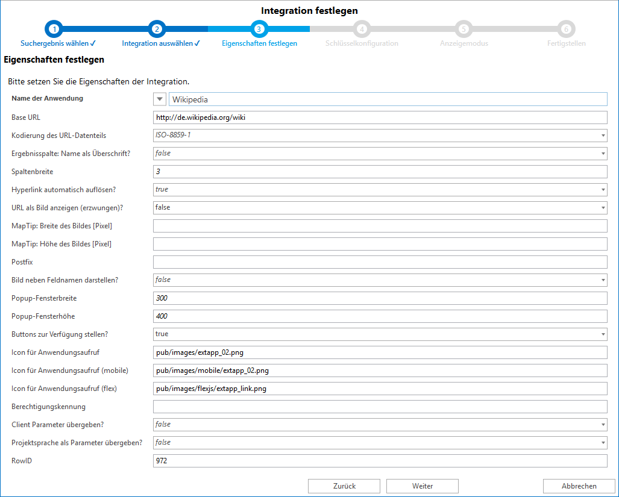This screenshot has width=619, height=497.
Task: Click wizard step 5 Anzeigemodus circle
Action: tap(463, 29)
